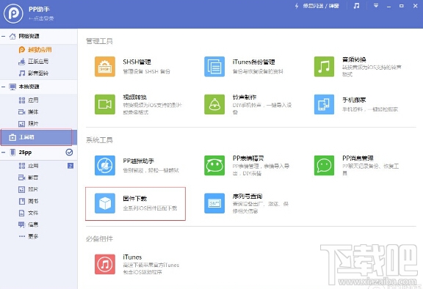The height and width of the screenshot is (289, 423).
Task: Select the highlighted 工具箱 toolbox item
Action: [39, 137]
